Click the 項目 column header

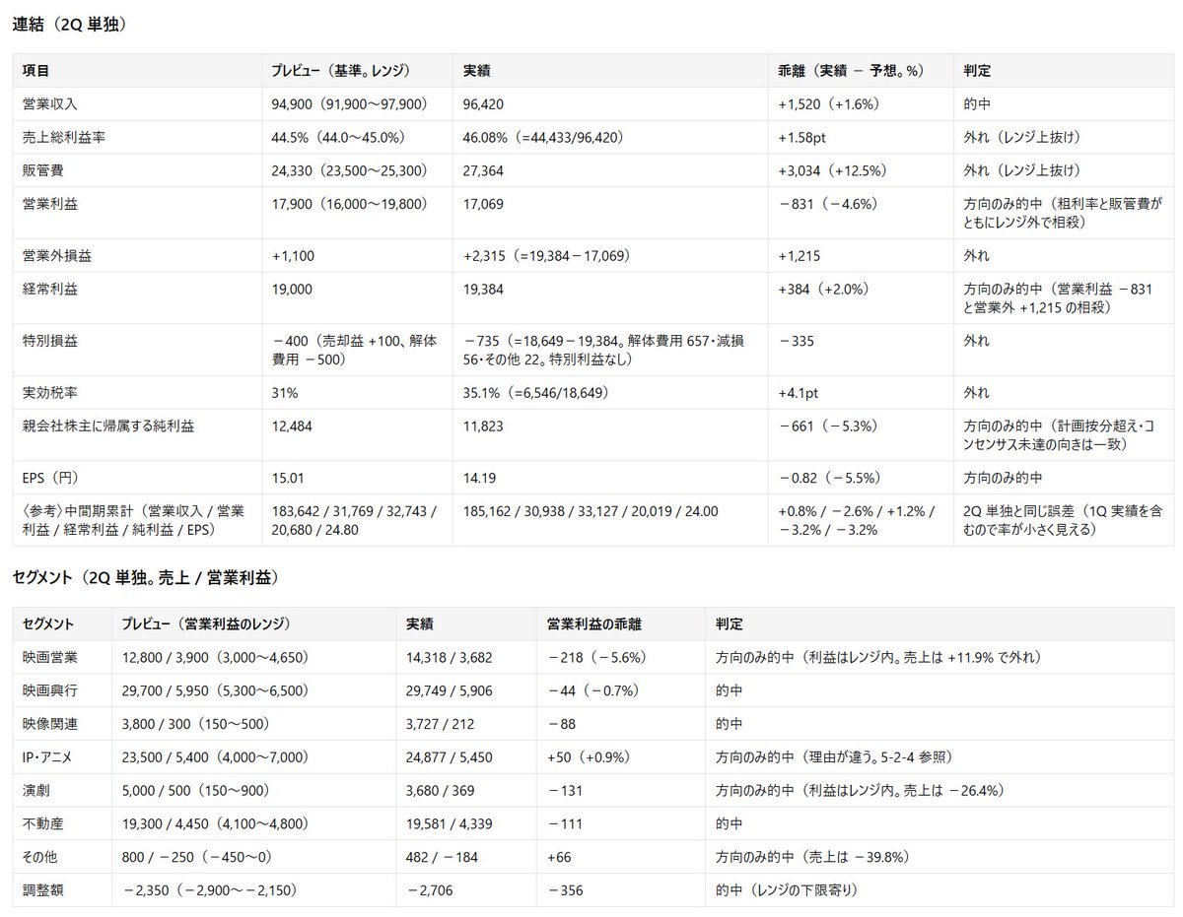point(35,71)
